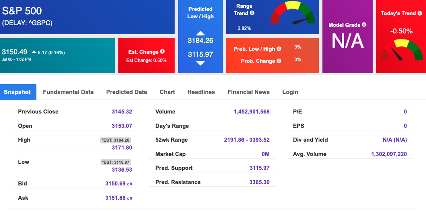Click info icon beside Prob. Change
The height and width of the screenshot is (211, 426).
(279, 61)
